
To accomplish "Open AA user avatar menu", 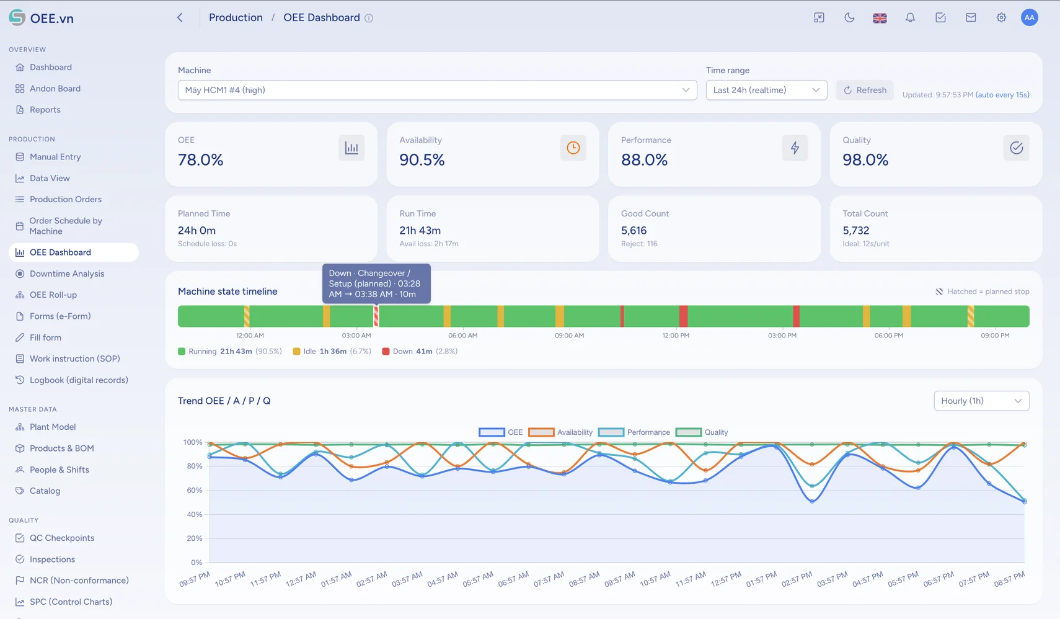I will pos(1030,17).
